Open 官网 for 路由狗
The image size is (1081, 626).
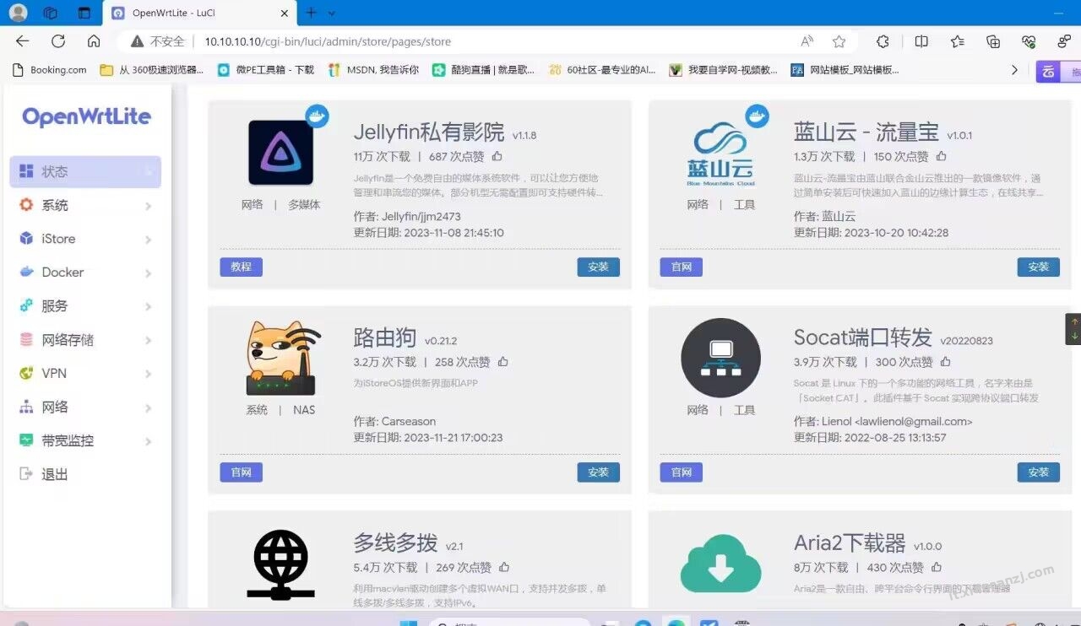pos(241,472)
